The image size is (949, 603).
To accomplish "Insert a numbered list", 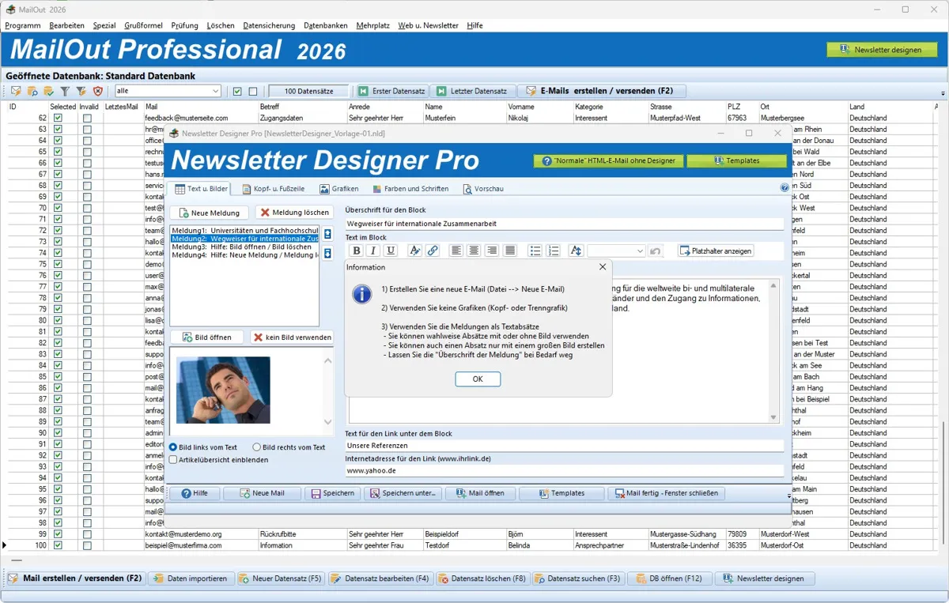I will click(x=554, y=251).
